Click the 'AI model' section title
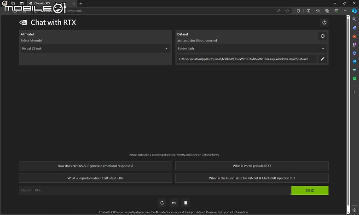 click(27, 34)
